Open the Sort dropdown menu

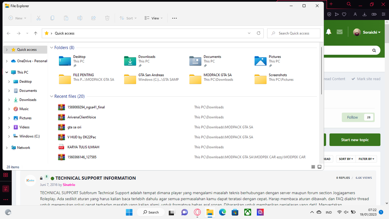128,18
